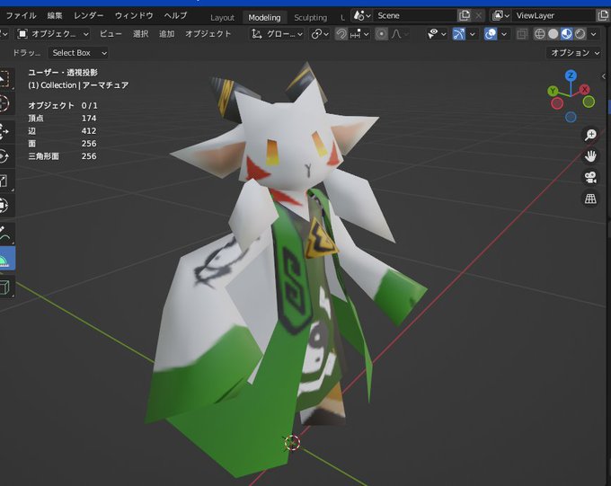Expand the sidebar with the small arrow
611x486 pixels.
[604, 76]
